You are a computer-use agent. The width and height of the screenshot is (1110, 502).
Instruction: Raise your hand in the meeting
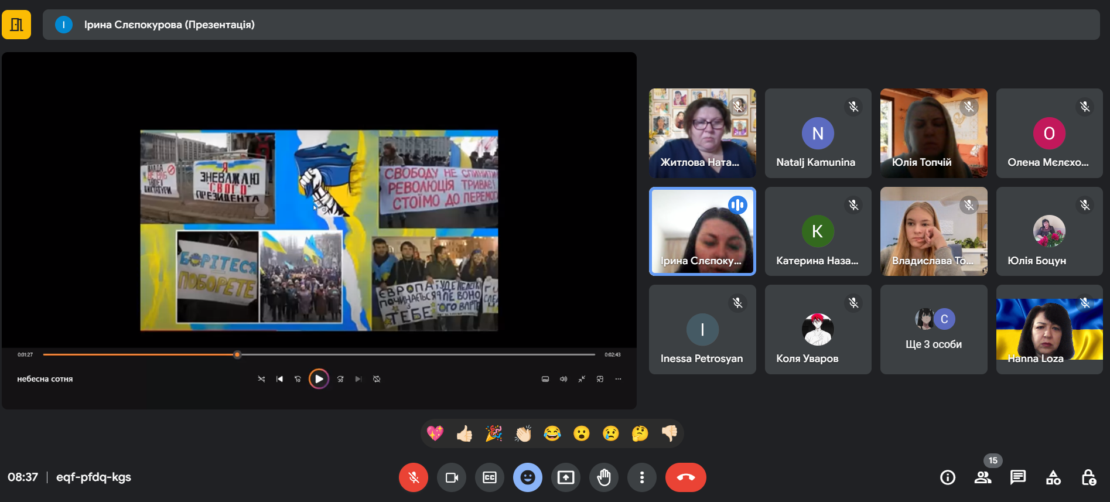[x=604, y=477]
